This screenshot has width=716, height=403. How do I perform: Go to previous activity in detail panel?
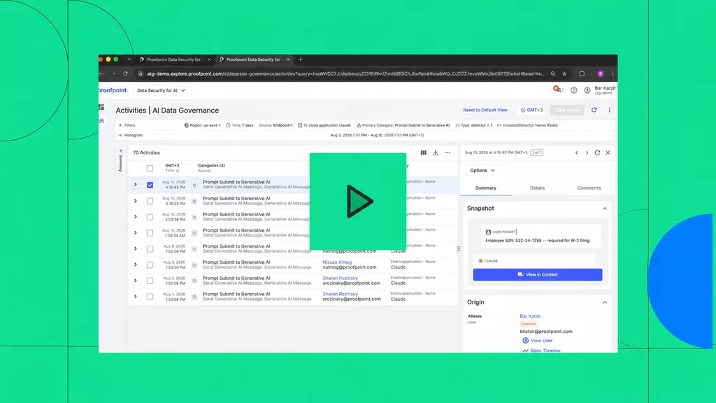pyautogui.click(x=576, y=153)
